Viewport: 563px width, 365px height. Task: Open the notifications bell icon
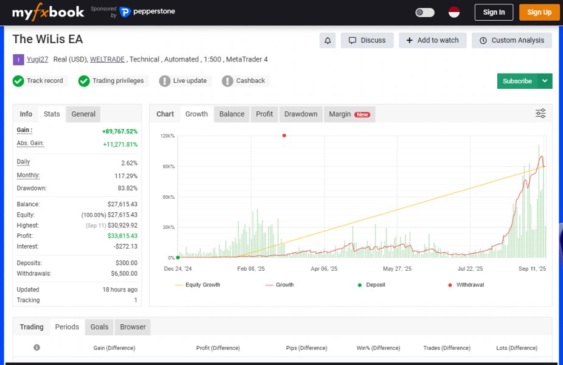327,40
